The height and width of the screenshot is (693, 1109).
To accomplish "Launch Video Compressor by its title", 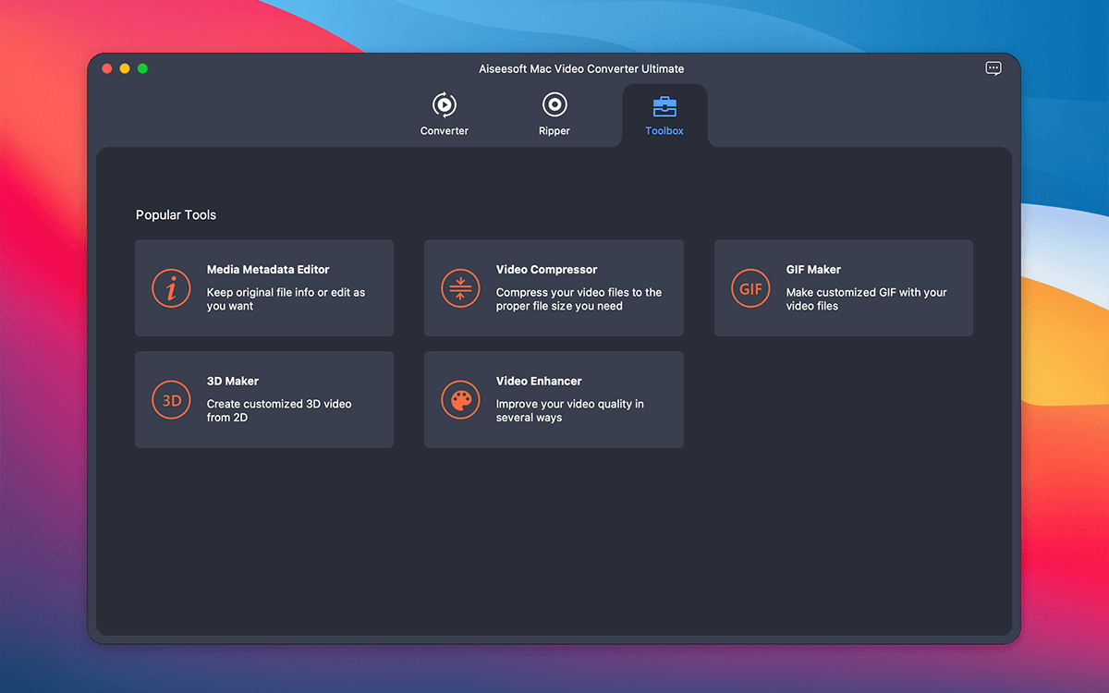I will [546, 270].
